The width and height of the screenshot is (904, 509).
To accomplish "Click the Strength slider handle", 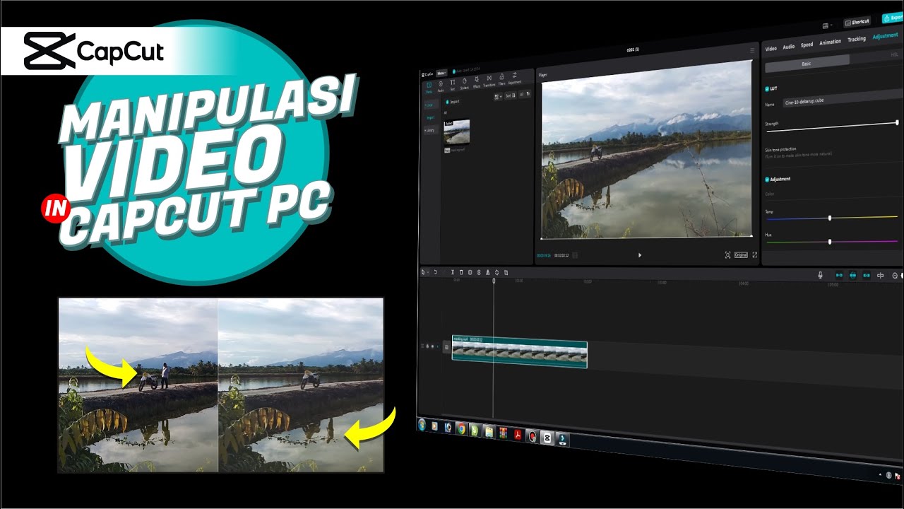I will coord(897,122).
